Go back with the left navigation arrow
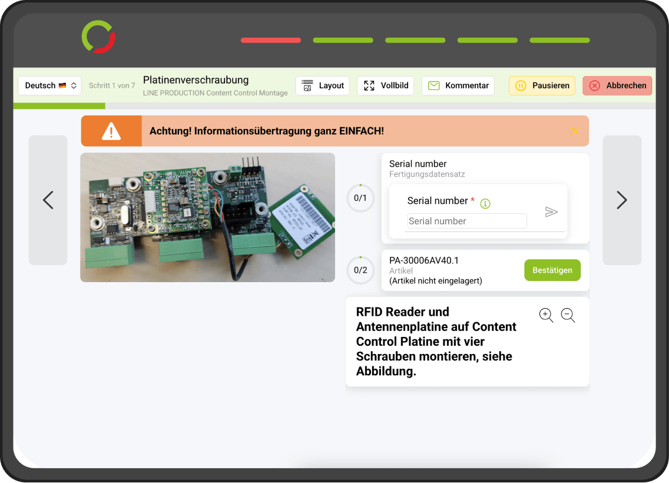The image size is (669, 483). [48, 200]
